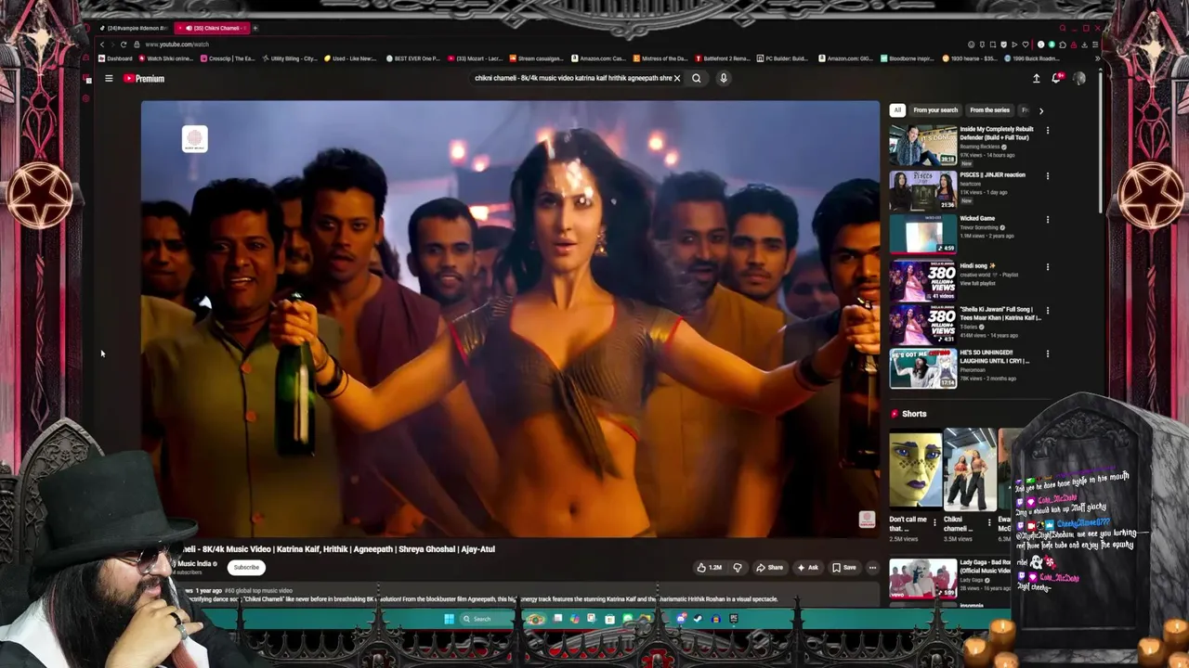Click the channel watermark in video corner
Screen dimensions: 1189x668
(867, 520)
